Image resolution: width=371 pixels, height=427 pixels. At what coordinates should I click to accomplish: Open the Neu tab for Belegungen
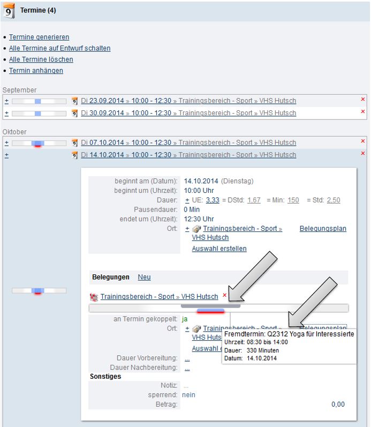coord(144,277)
